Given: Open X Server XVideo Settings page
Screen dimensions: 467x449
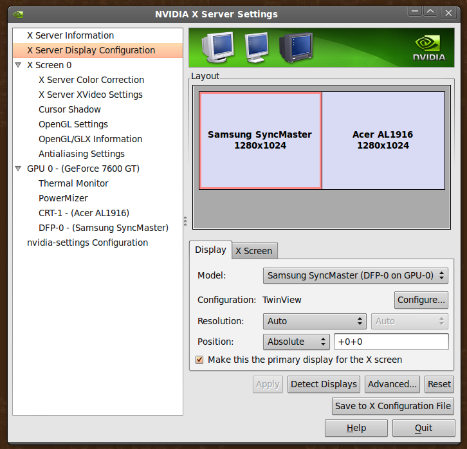Looking at the screenshot, I should (91, 95).
